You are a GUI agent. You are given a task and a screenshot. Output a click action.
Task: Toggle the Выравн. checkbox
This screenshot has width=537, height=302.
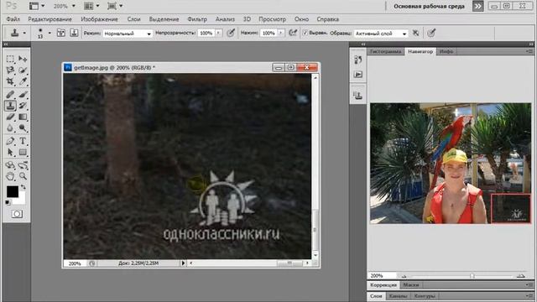pyautogui.click(x=305, y=34)
